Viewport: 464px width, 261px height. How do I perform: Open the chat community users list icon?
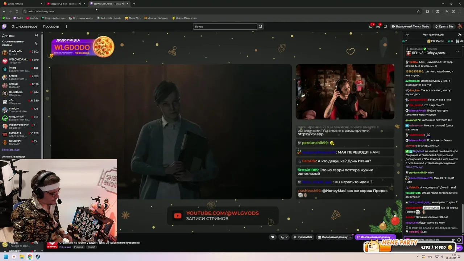tap(459, 35)
